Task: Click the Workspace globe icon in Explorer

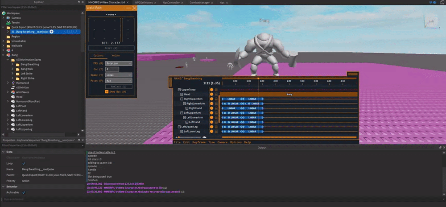Action: (x=4, y=13)
